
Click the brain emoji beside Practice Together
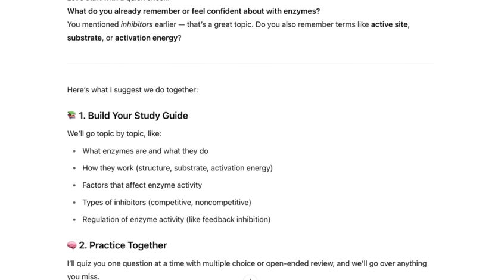(x=71, y=245)
